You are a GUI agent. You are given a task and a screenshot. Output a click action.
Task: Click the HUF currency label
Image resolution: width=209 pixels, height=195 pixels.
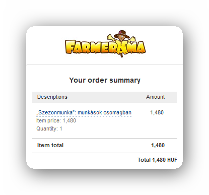click(x=172, y=160)
